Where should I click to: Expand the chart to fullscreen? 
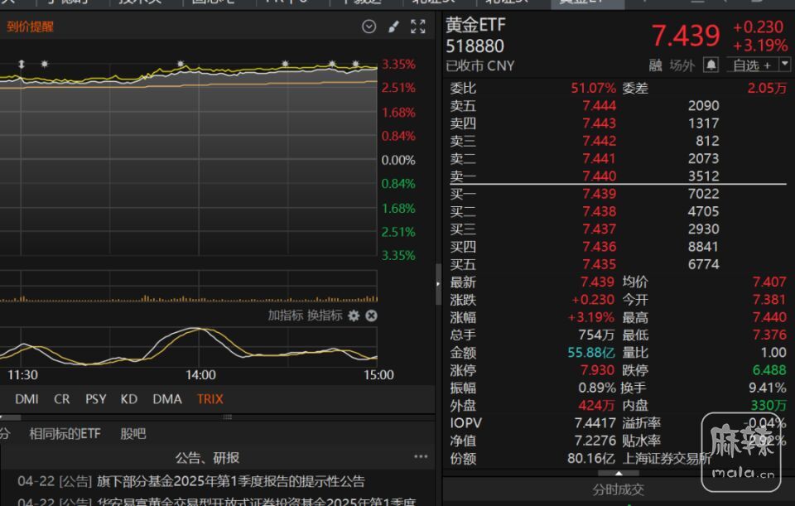tap(418, 27)
